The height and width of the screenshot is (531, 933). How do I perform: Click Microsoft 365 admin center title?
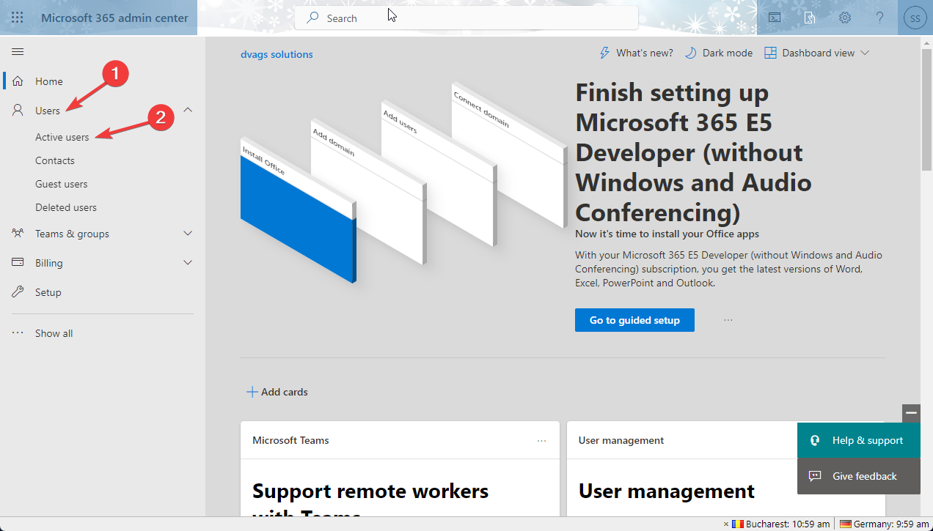(114, 18)
